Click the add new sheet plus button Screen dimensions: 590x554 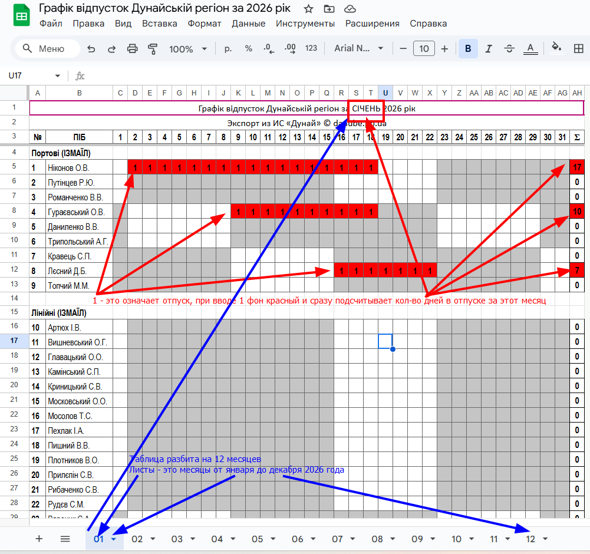coord(39,539)
